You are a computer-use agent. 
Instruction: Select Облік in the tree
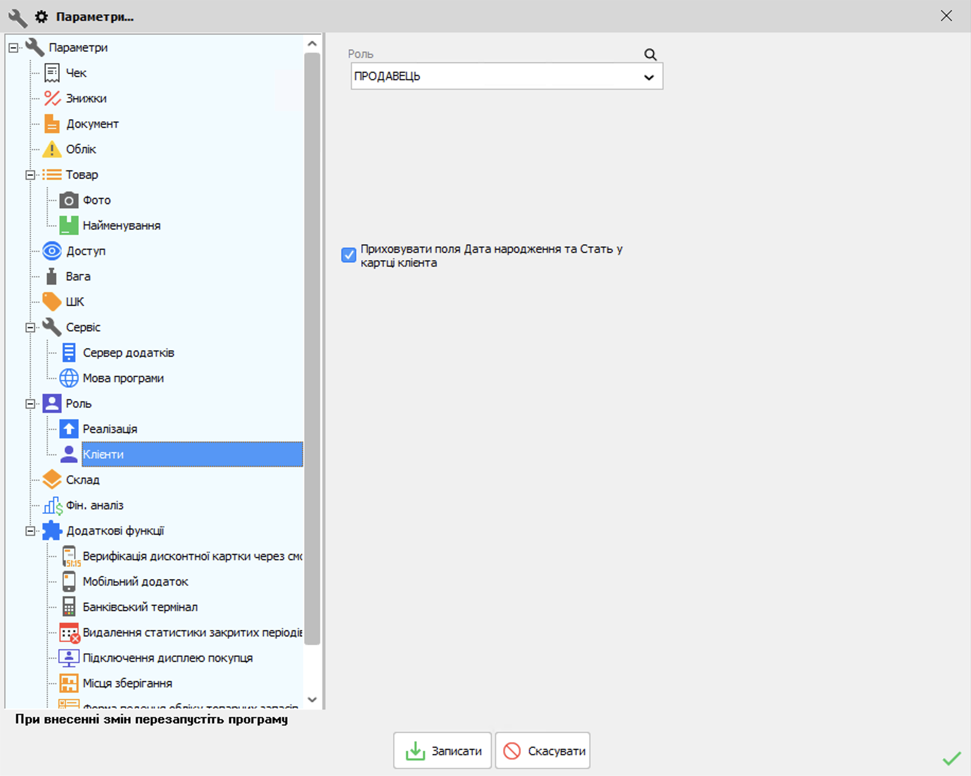[81, 149]
